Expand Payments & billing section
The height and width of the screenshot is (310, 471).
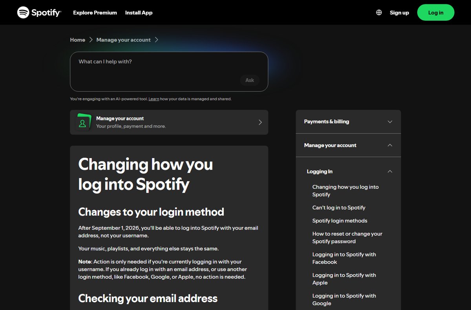(x=348, y=122)
